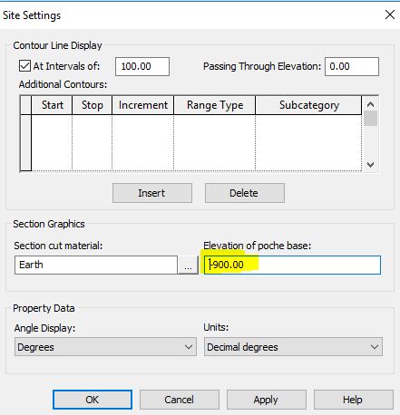Image resolution: width=400 pixels, height=415 pixels.
Task: Insert a new additional contour row
Action: click(x=152, y=193)
